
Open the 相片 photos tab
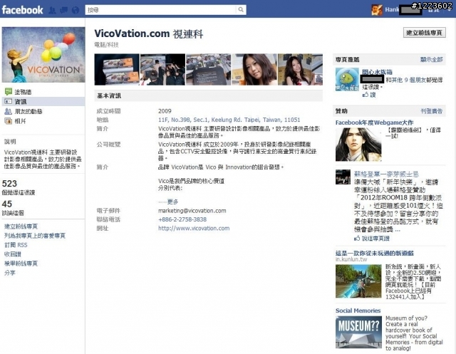click(21, 121)
